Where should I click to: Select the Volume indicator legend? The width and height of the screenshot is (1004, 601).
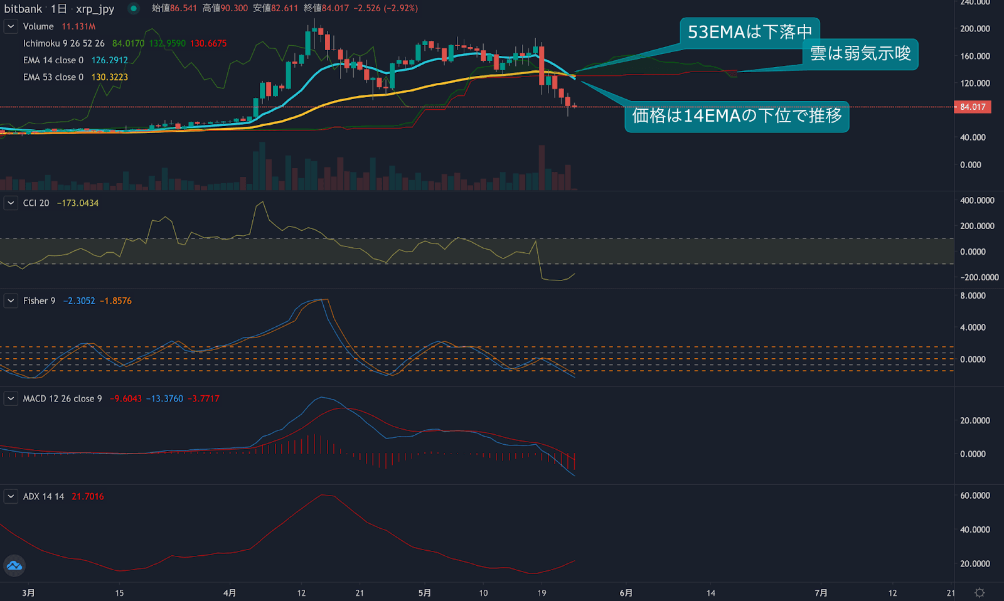pos(38,26)
